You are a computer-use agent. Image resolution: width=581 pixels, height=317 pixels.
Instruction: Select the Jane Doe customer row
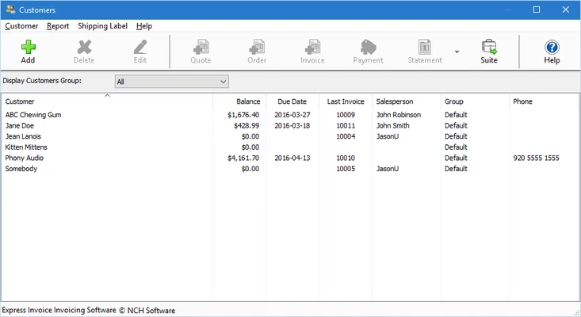[x=290, y=125]
